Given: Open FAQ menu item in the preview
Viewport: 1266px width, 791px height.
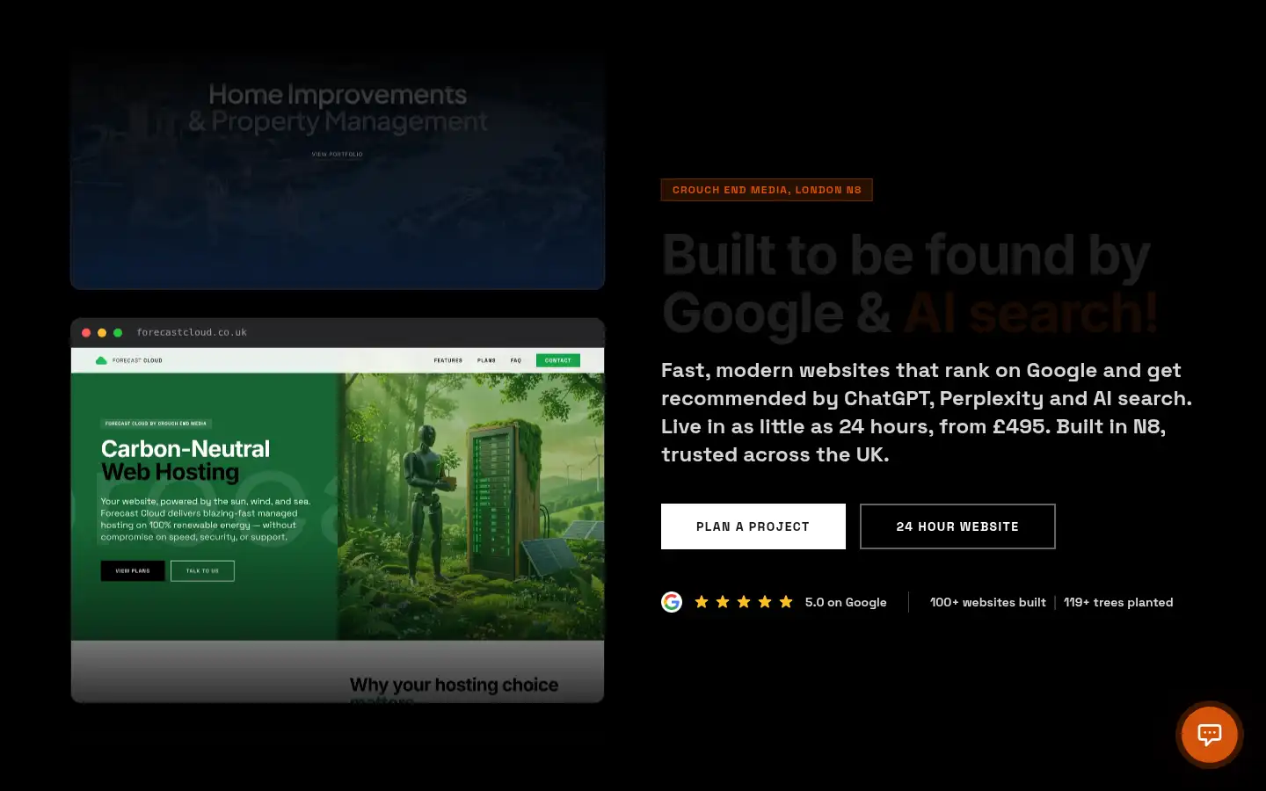Looking at the screenshot, I should (x=516, y=360).
